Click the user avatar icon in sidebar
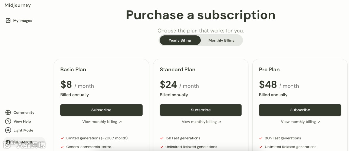 pos(8,142)
